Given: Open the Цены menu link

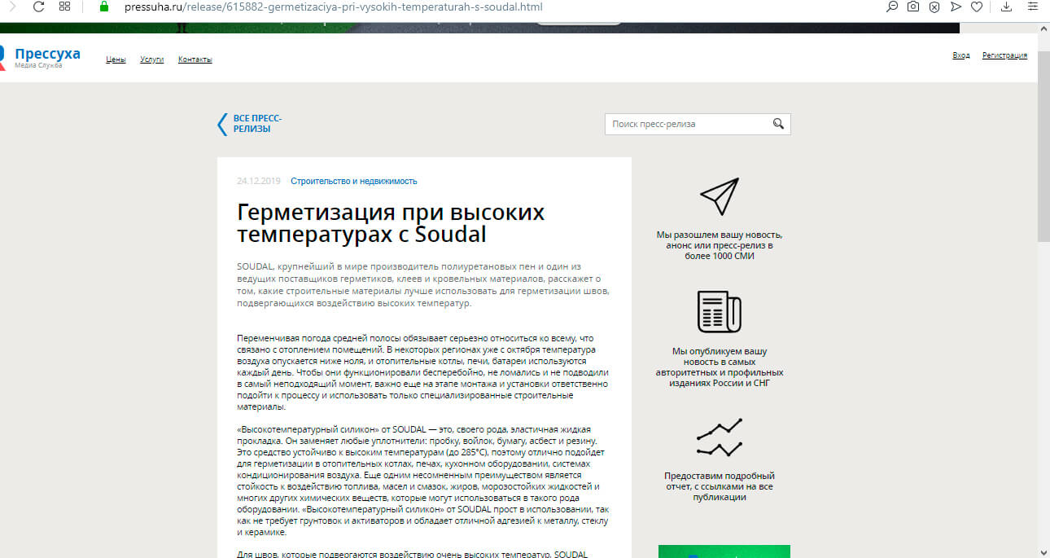Looking at the screenshot, I should (x=116, y=59).
